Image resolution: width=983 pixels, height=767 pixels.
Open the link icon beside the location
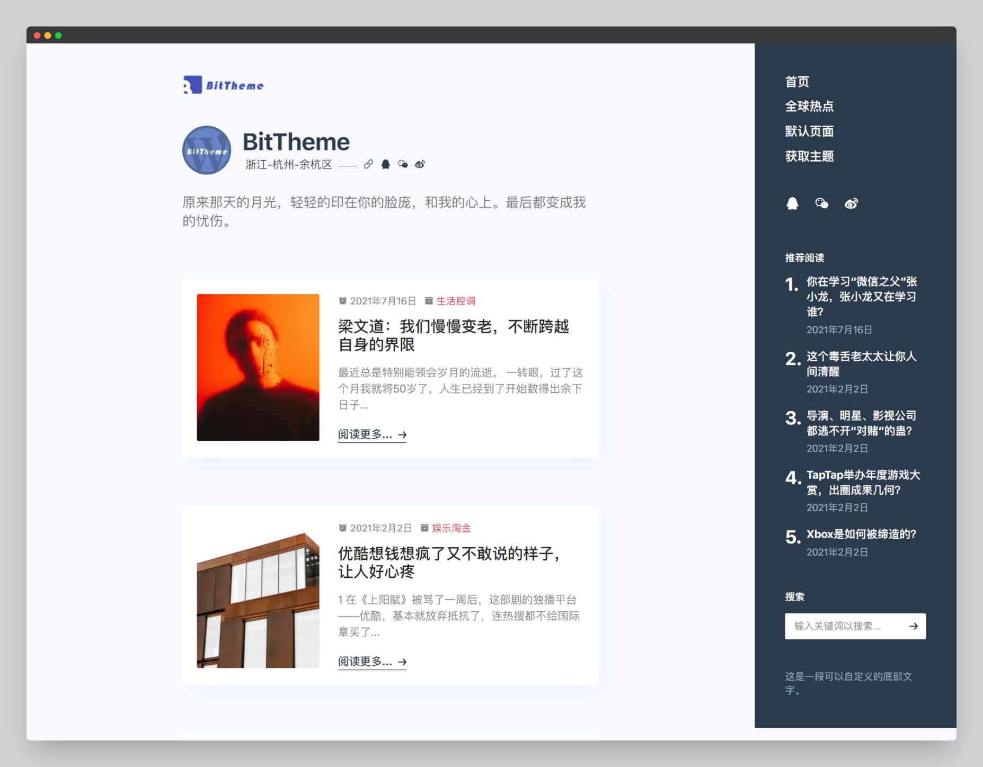[x=368, y=164]
